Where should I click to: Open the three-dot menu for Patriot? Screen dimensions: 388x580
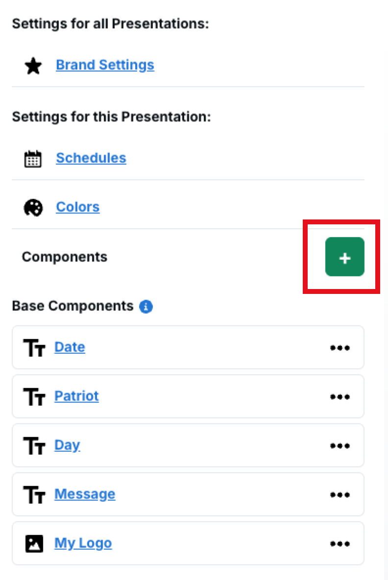[339, 397]
